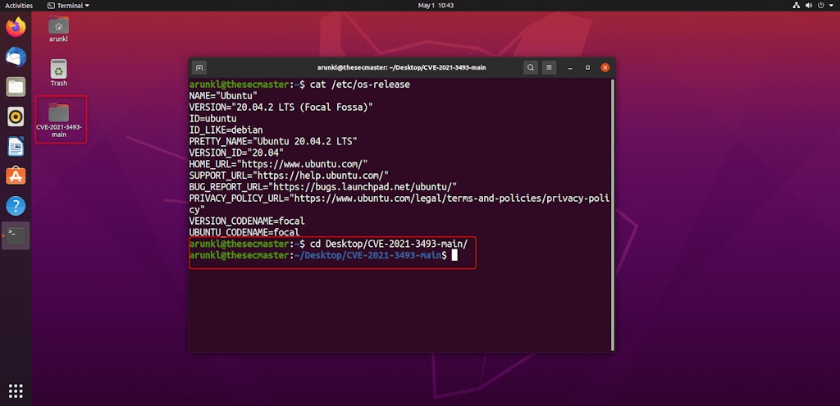Viewport: 840px width, 406px height.
Task: Click the UBUNTU_CODENAME=focal line
Action: (x=244, y=232)
